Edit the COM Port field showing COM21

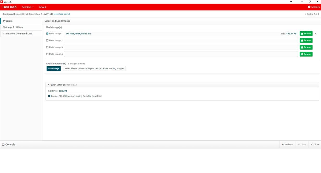(71, 91)
